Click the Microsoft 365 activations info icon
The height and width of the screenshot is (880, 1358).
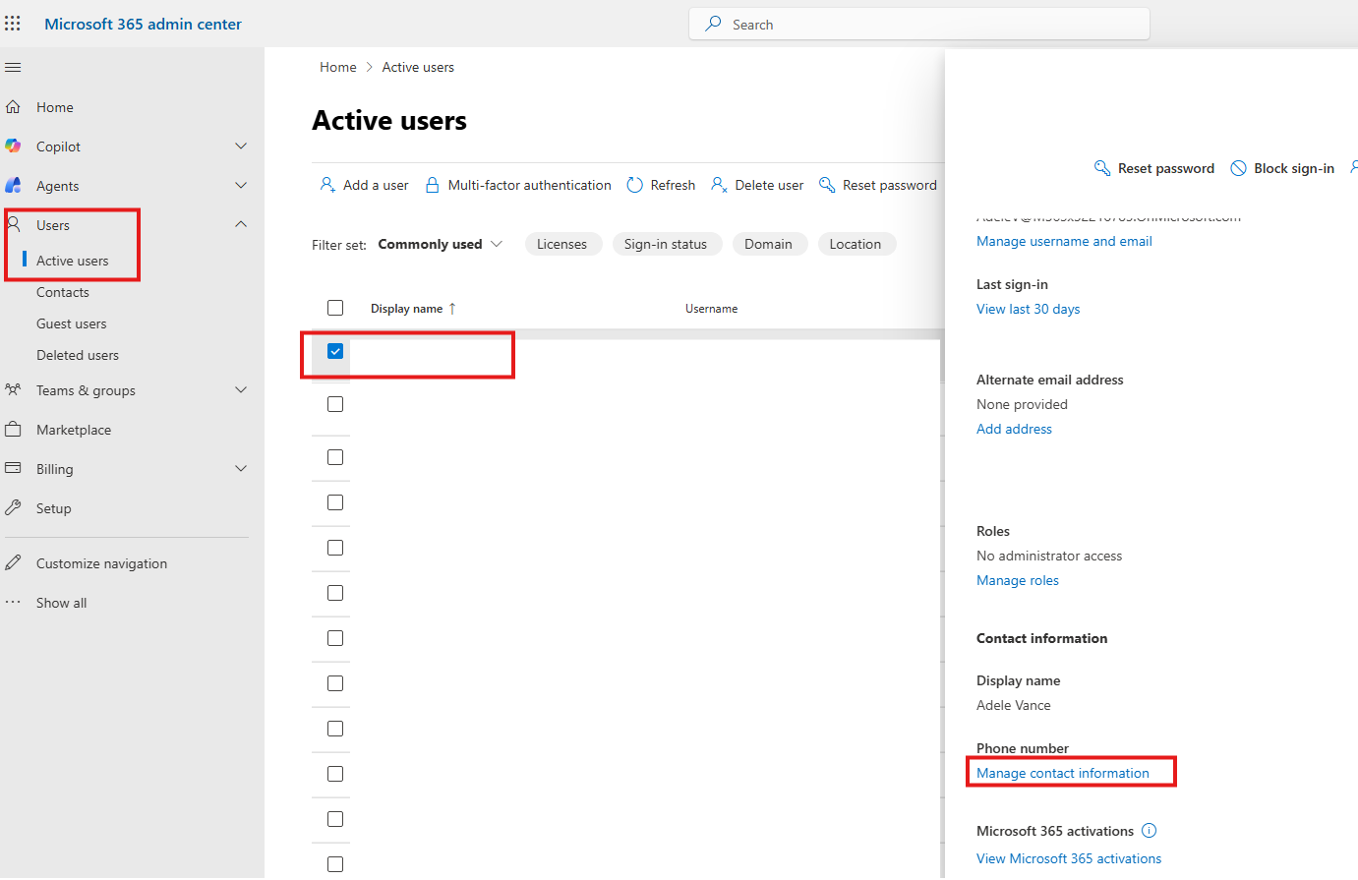(1149, 831)
